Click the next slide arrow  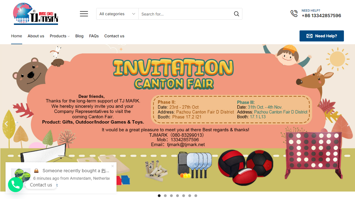point(349,124)
